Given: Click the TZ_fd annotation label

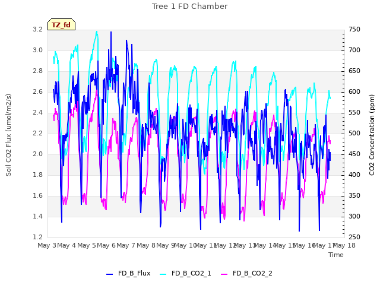Looking at the screenshot, I should [61, 24].
